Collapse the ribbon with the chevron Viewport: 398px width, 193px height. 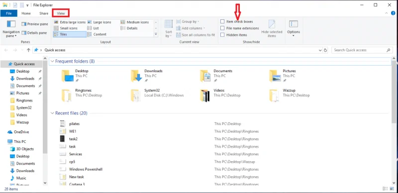[x=387, y=13]
